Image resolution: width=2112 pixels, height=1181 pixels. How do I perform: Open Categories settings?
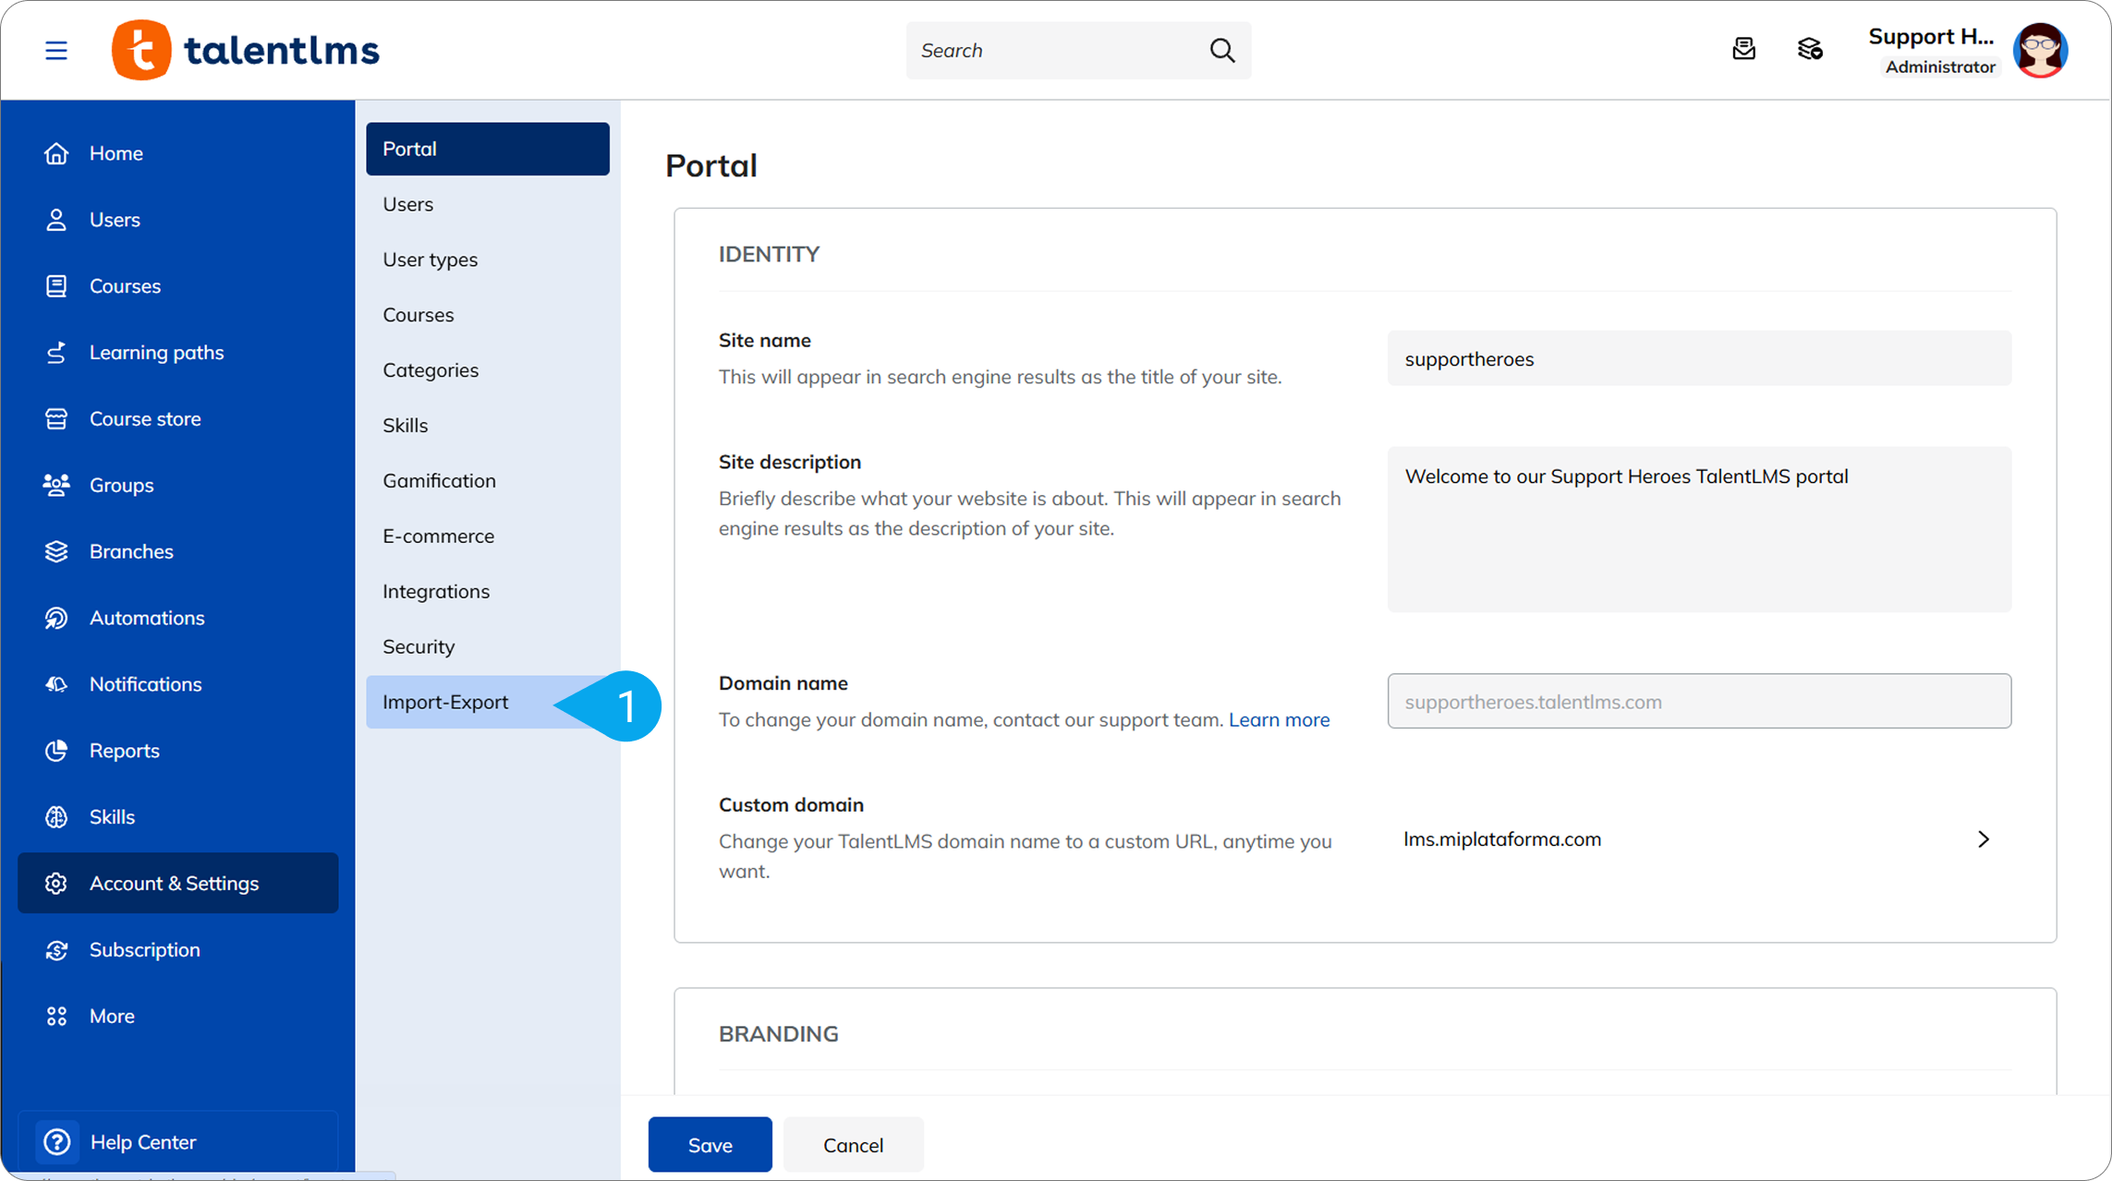(x=488, y=370)
